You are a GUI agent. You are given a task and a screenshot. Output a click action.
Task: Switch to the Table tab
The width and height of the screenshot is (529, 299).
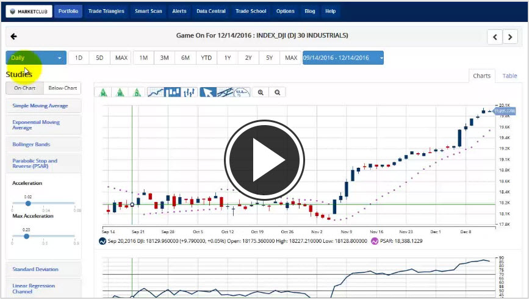pyautogui.click(x=509, y=76)
